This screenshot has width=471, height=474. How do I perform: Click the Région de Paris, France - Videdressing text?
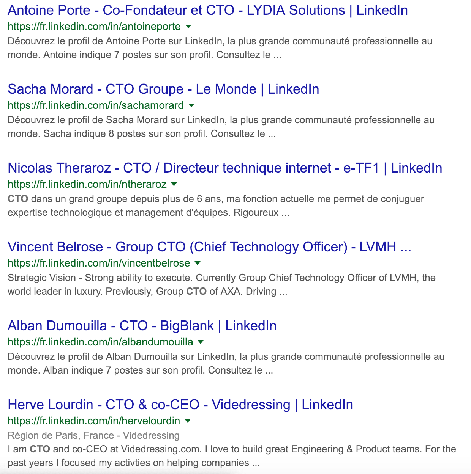tap(93, 435)
